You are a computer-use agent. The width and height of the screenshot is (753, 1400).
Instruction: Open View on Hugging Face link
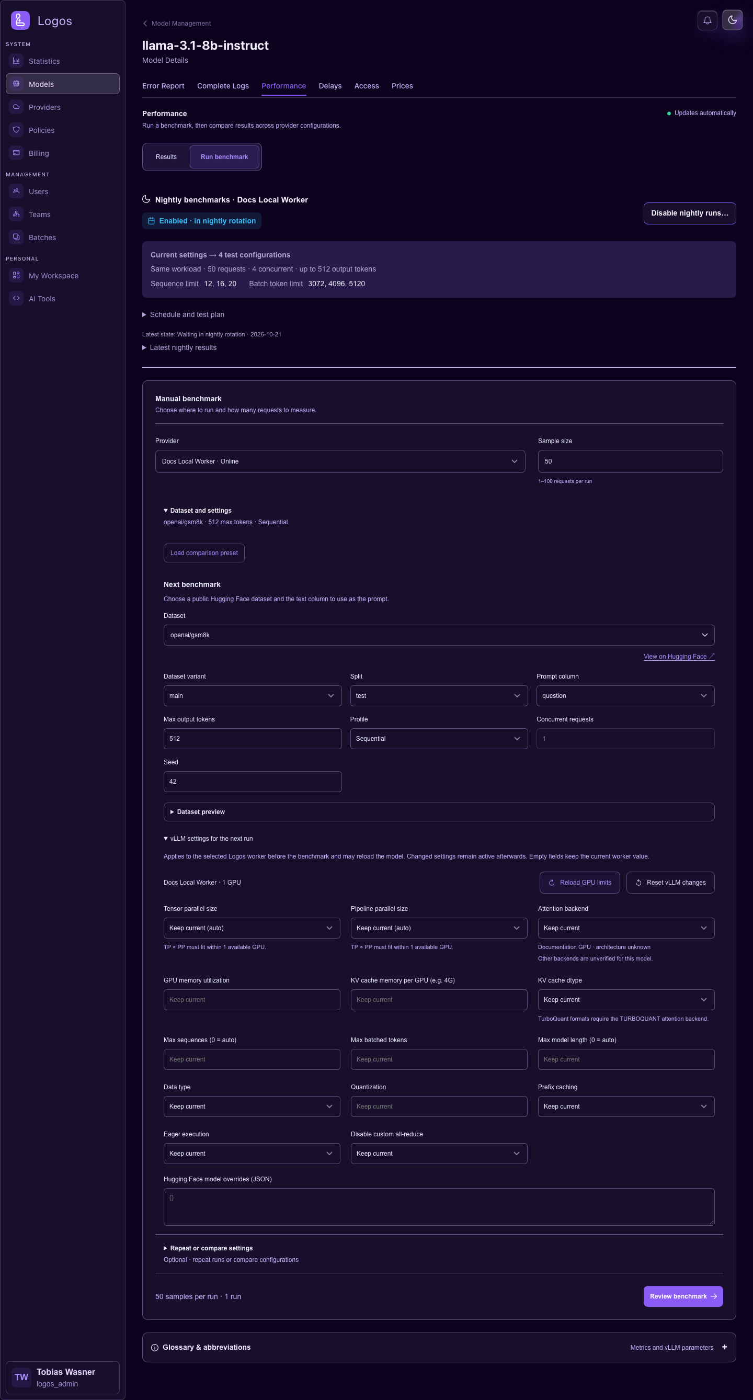tap(679, 657)
